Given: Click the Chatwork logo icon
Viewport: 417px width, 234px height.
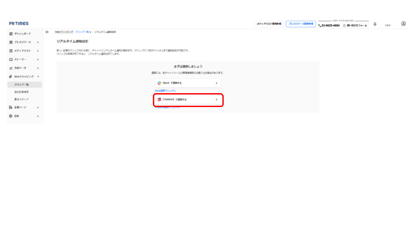Looking at the screenshot, I should click(x=159, y=100).
